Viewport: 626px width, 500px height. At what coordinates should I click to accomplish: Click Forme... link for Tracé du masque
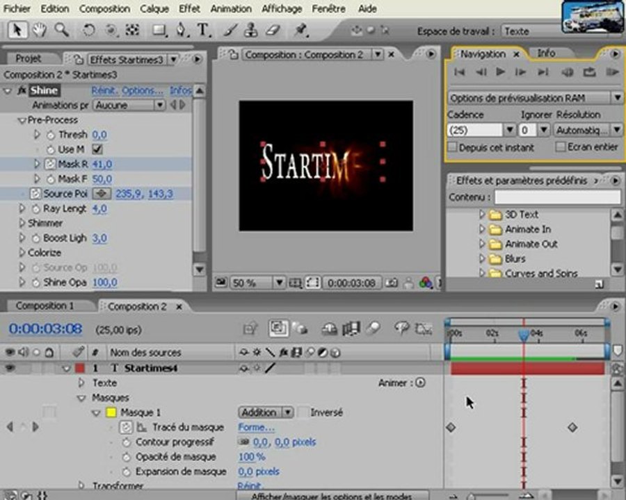click(256, 427)
